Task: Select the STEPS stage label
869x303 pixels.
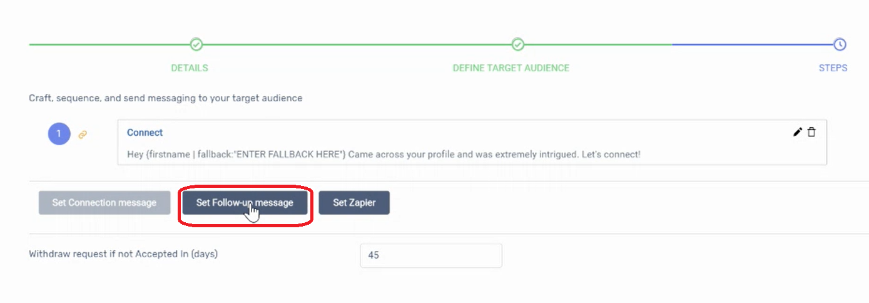Action: tap(833, 68)
